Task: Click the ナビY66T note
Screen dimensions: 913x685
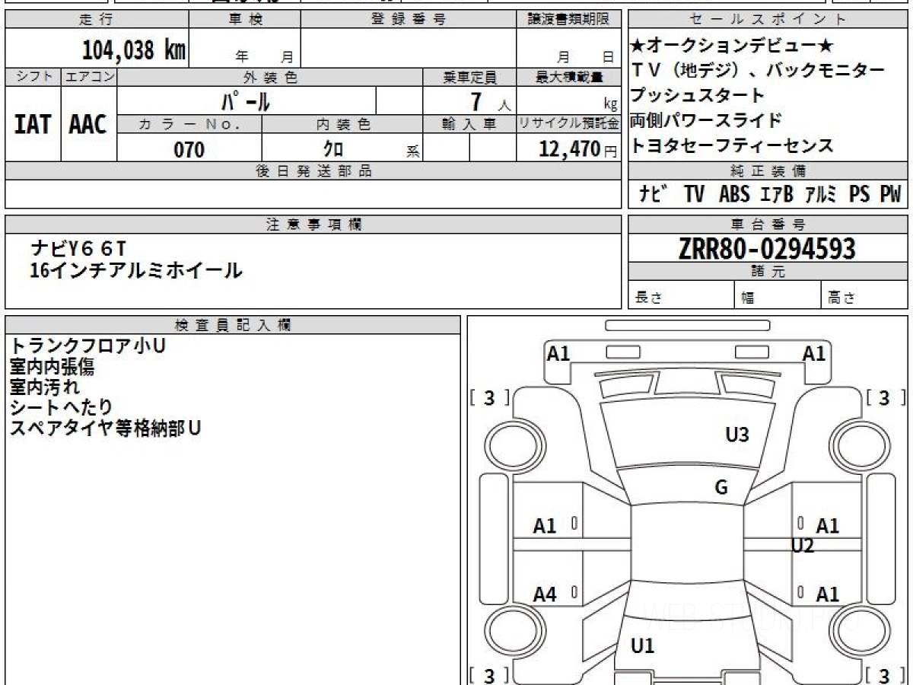Action: (80, 248)
